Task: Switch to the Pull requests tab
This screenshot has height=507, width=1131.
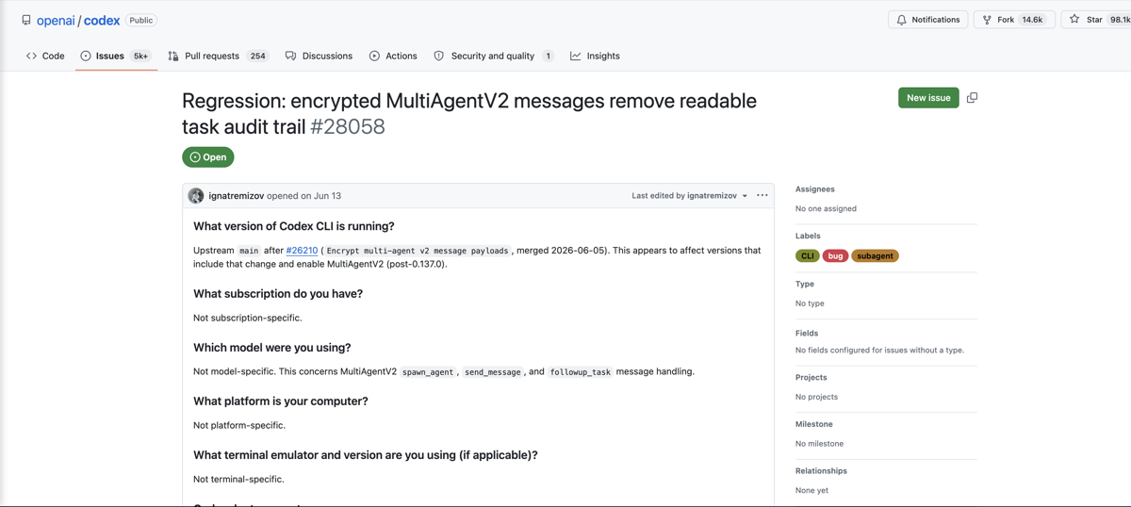Action: coord(218,56)
